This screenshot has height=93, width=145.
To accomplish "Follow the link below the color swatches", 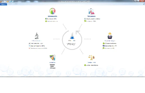I will [x=52, y=62].
